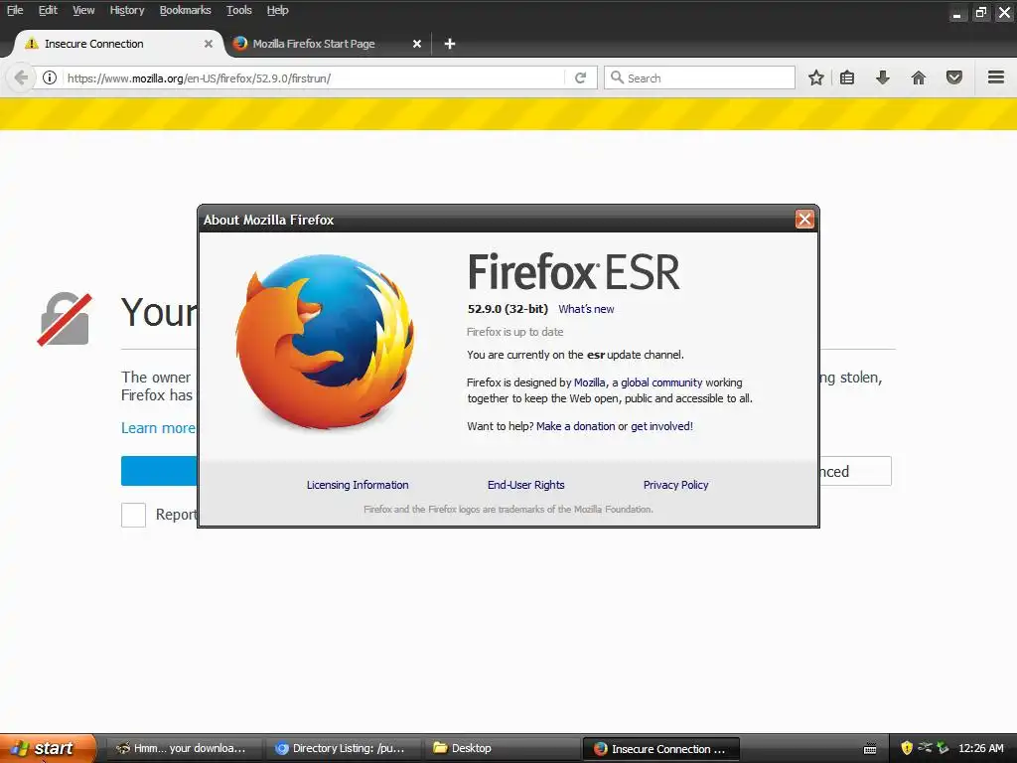Bookmark this page with the star icon
Image resolution: width=1017 pixels, height=763 pixels.
coord(816,77)
